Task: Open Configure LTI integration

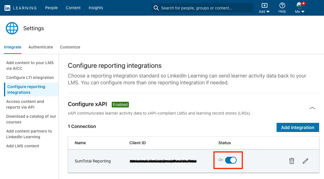Action: (30, 78)
